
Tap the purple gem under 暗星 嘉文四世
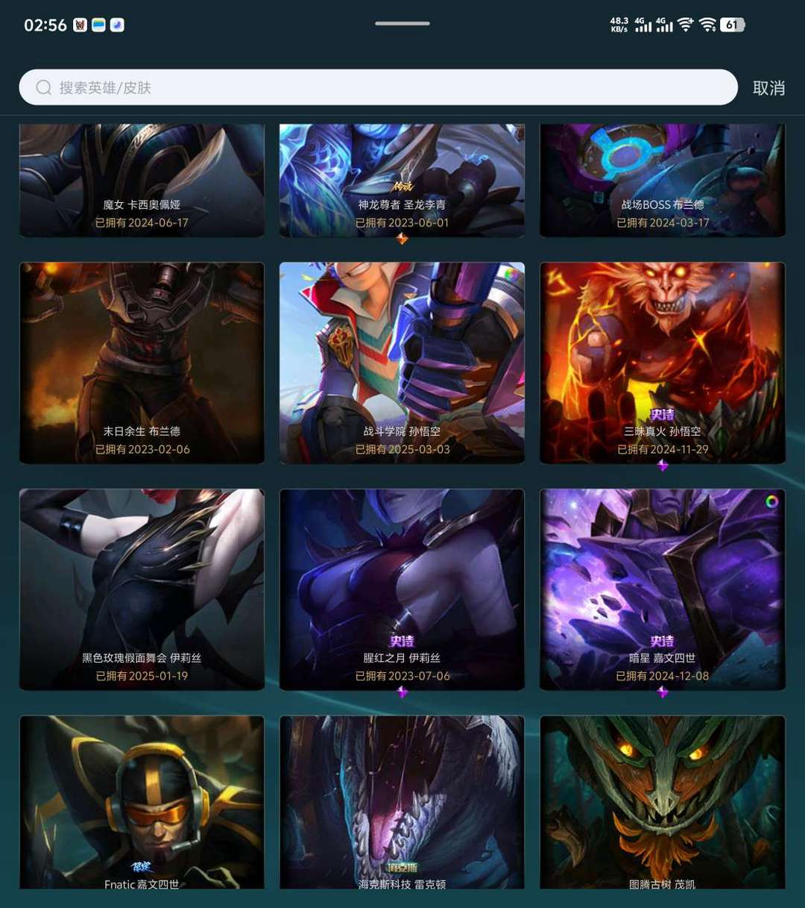[x=663, y=692]
